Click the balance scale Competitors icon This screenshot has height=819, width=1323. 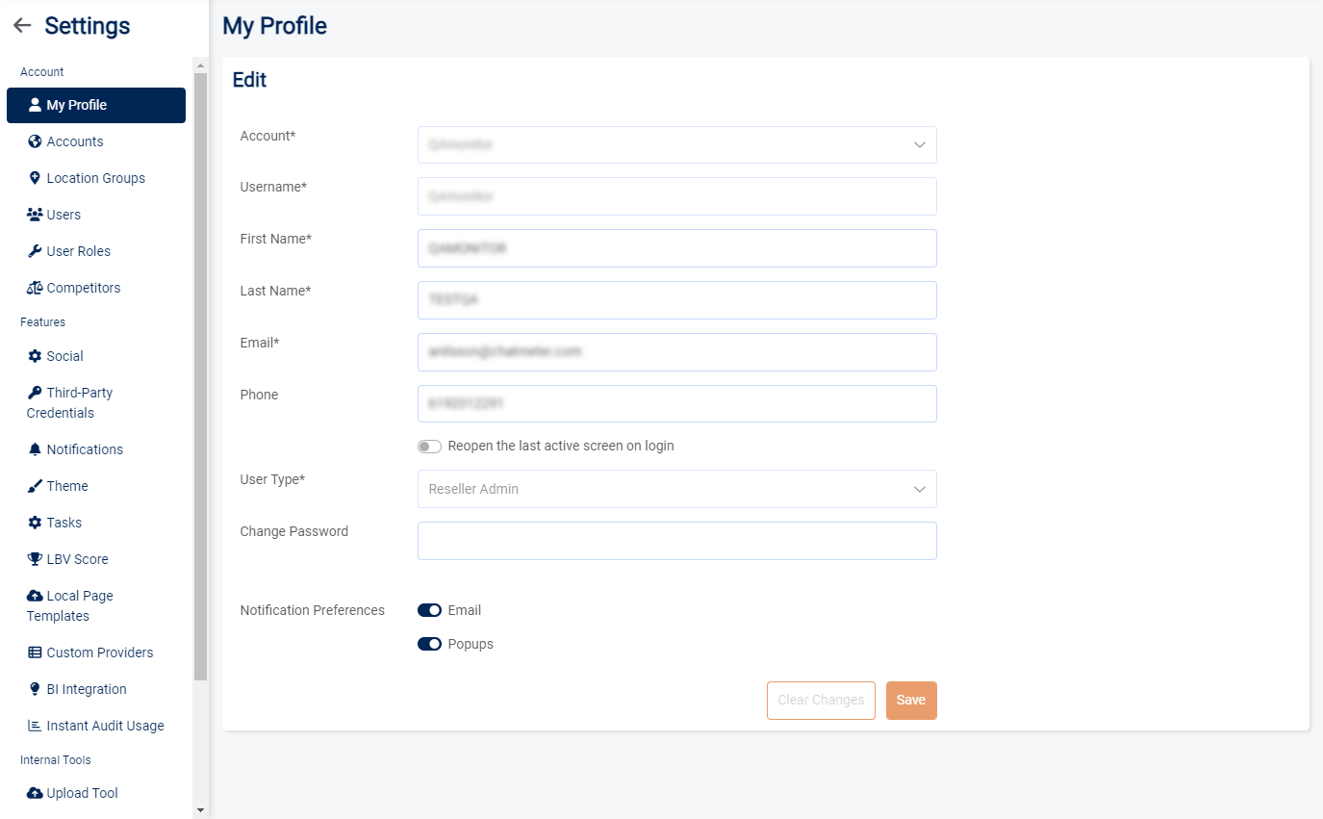coord(35,288)
